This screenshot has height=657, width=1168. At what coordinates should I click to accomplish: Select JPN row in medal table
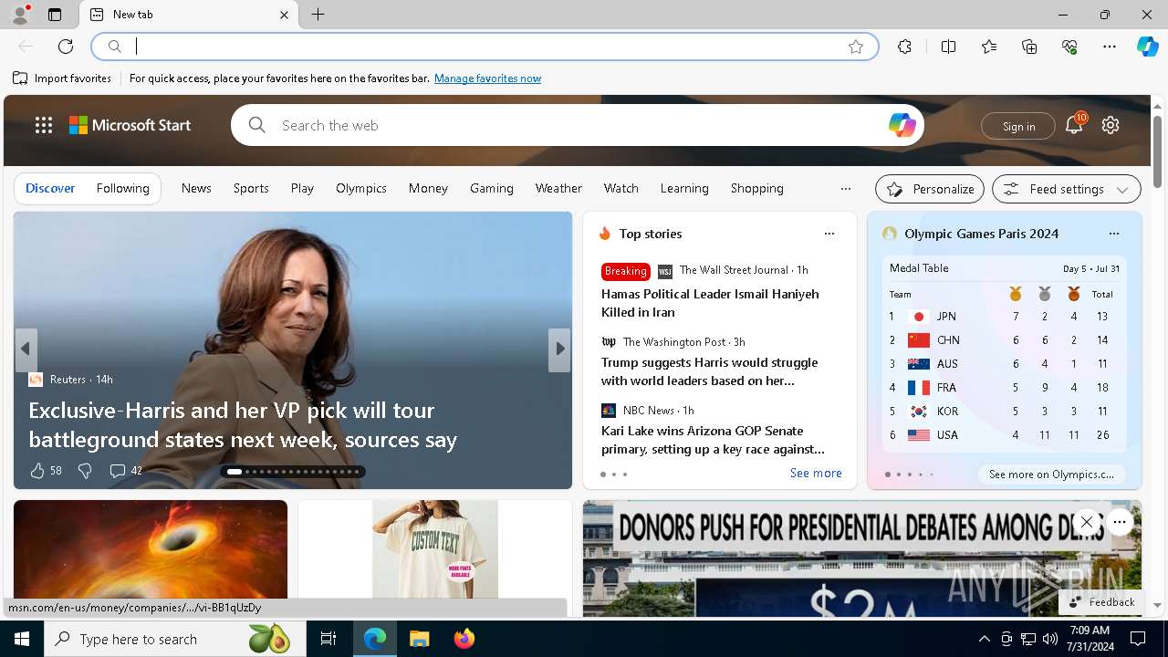1004,317
